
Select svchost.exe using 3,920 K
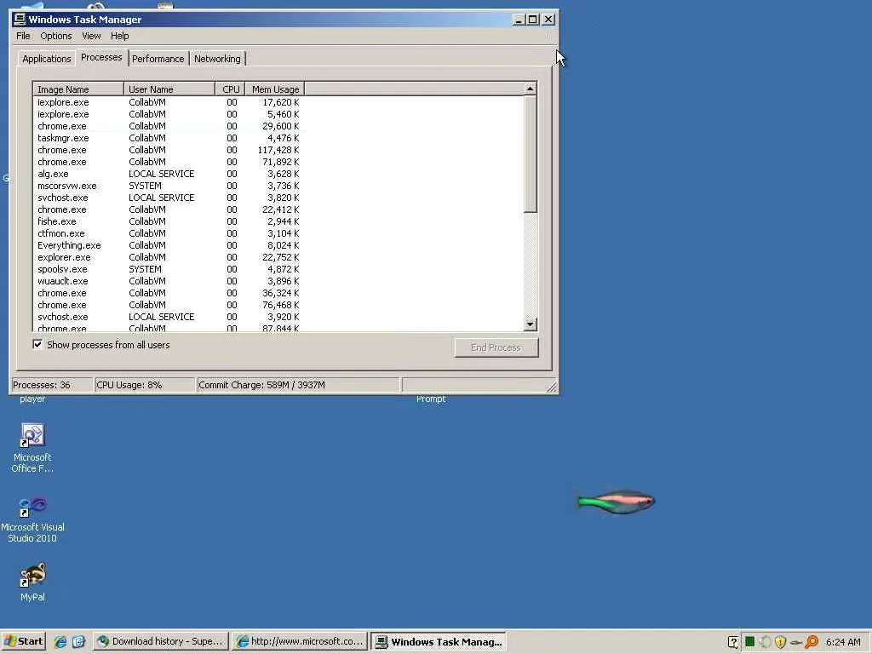pyautogui.click(x=168, y=317)
